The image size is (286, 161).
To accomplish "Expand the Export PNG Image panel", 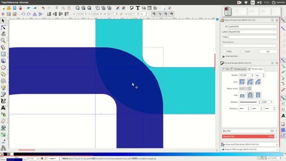I will (249, 149).
